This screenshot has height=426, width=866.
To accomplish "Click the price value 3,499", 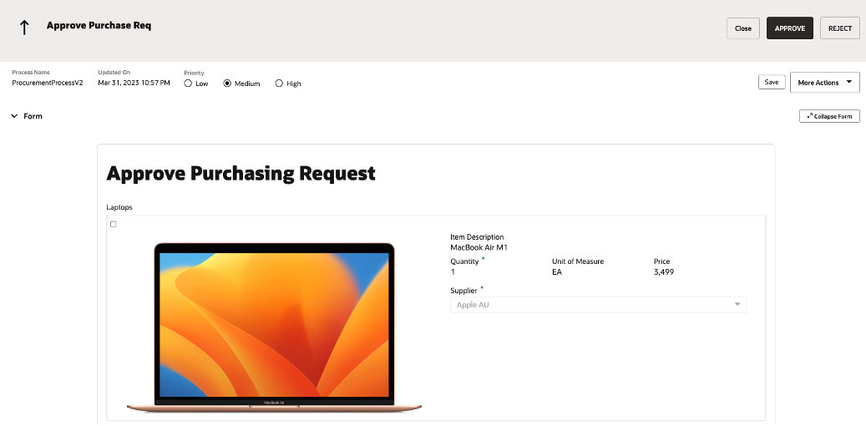I will click(x=664, y=271).
